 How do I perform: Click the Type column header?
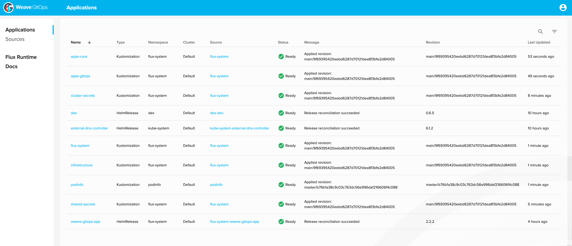[120, 42]
